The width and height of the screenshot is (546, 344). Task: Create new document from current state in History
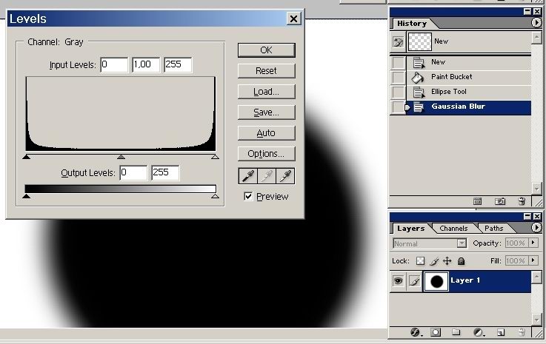click(x=477, y=201)
